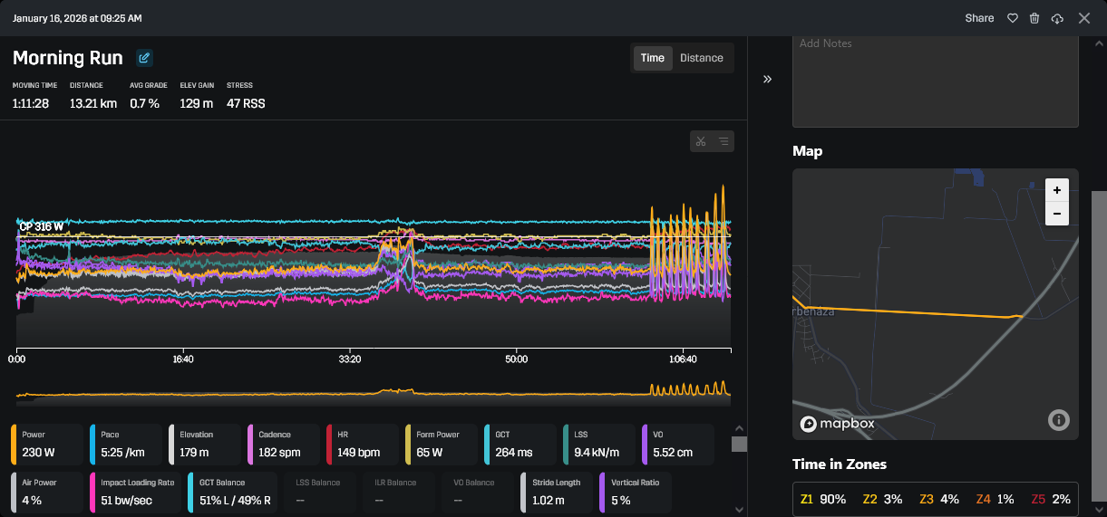Switch chart axis to Time

(653, 58)
